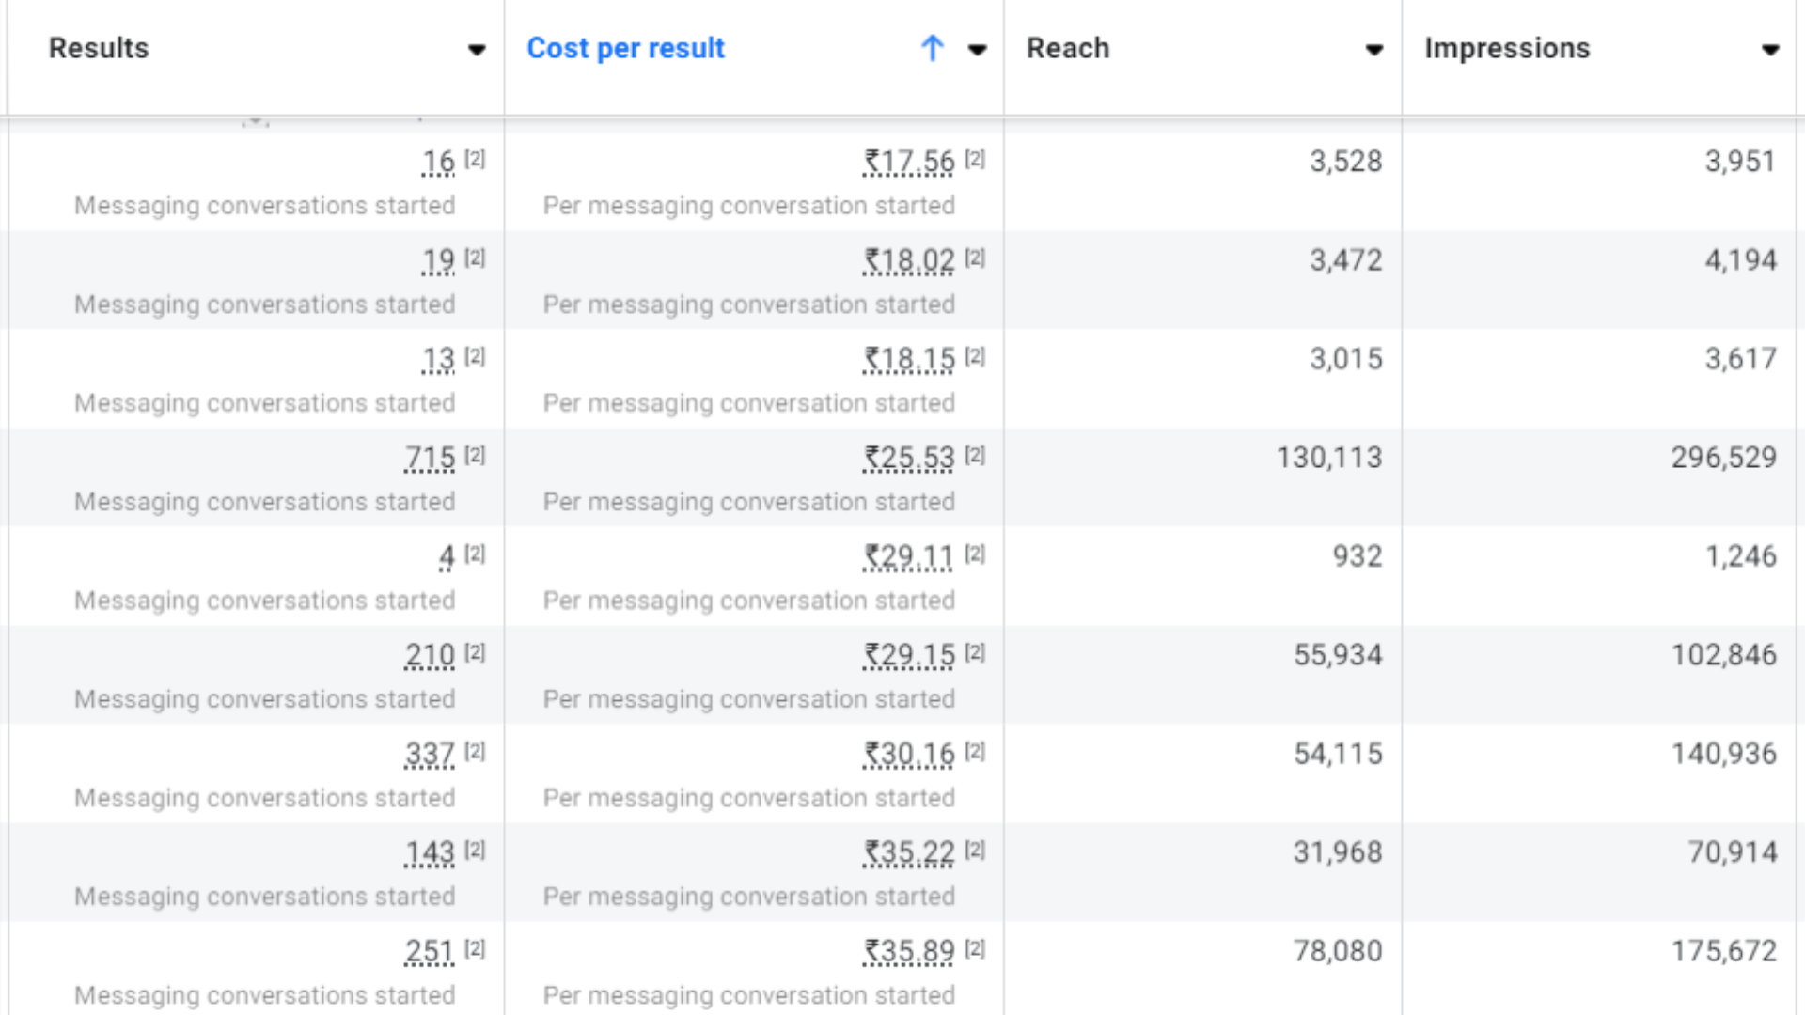Click the footnote marker next to ₹25.53

tap(975, 455)
